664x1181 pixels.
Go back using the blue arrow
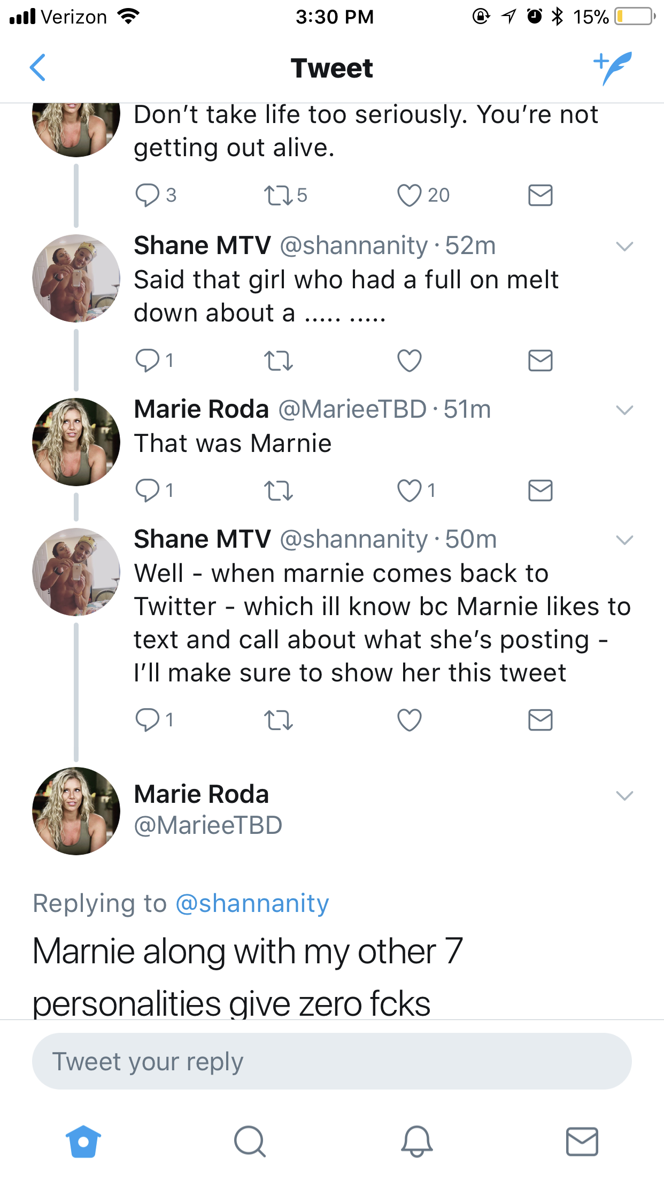[x=37, y=67]
